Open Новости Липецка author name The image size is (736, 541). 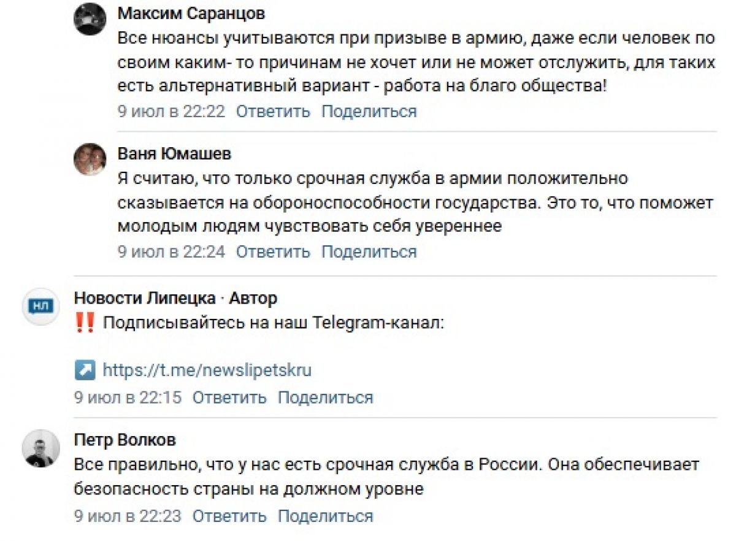[145, 298]
